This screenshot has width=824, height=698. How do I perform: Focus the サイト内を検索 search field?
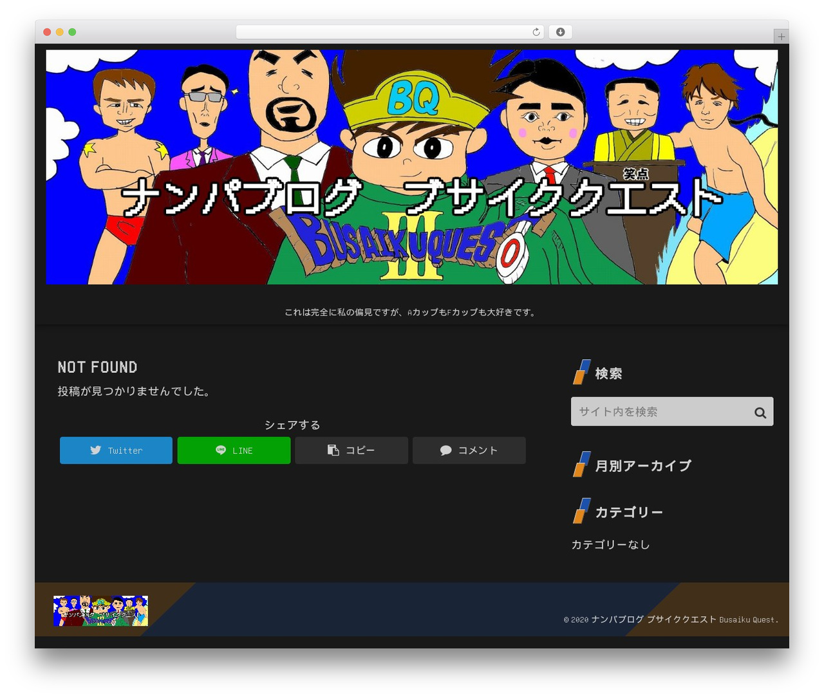pos(672,411)
